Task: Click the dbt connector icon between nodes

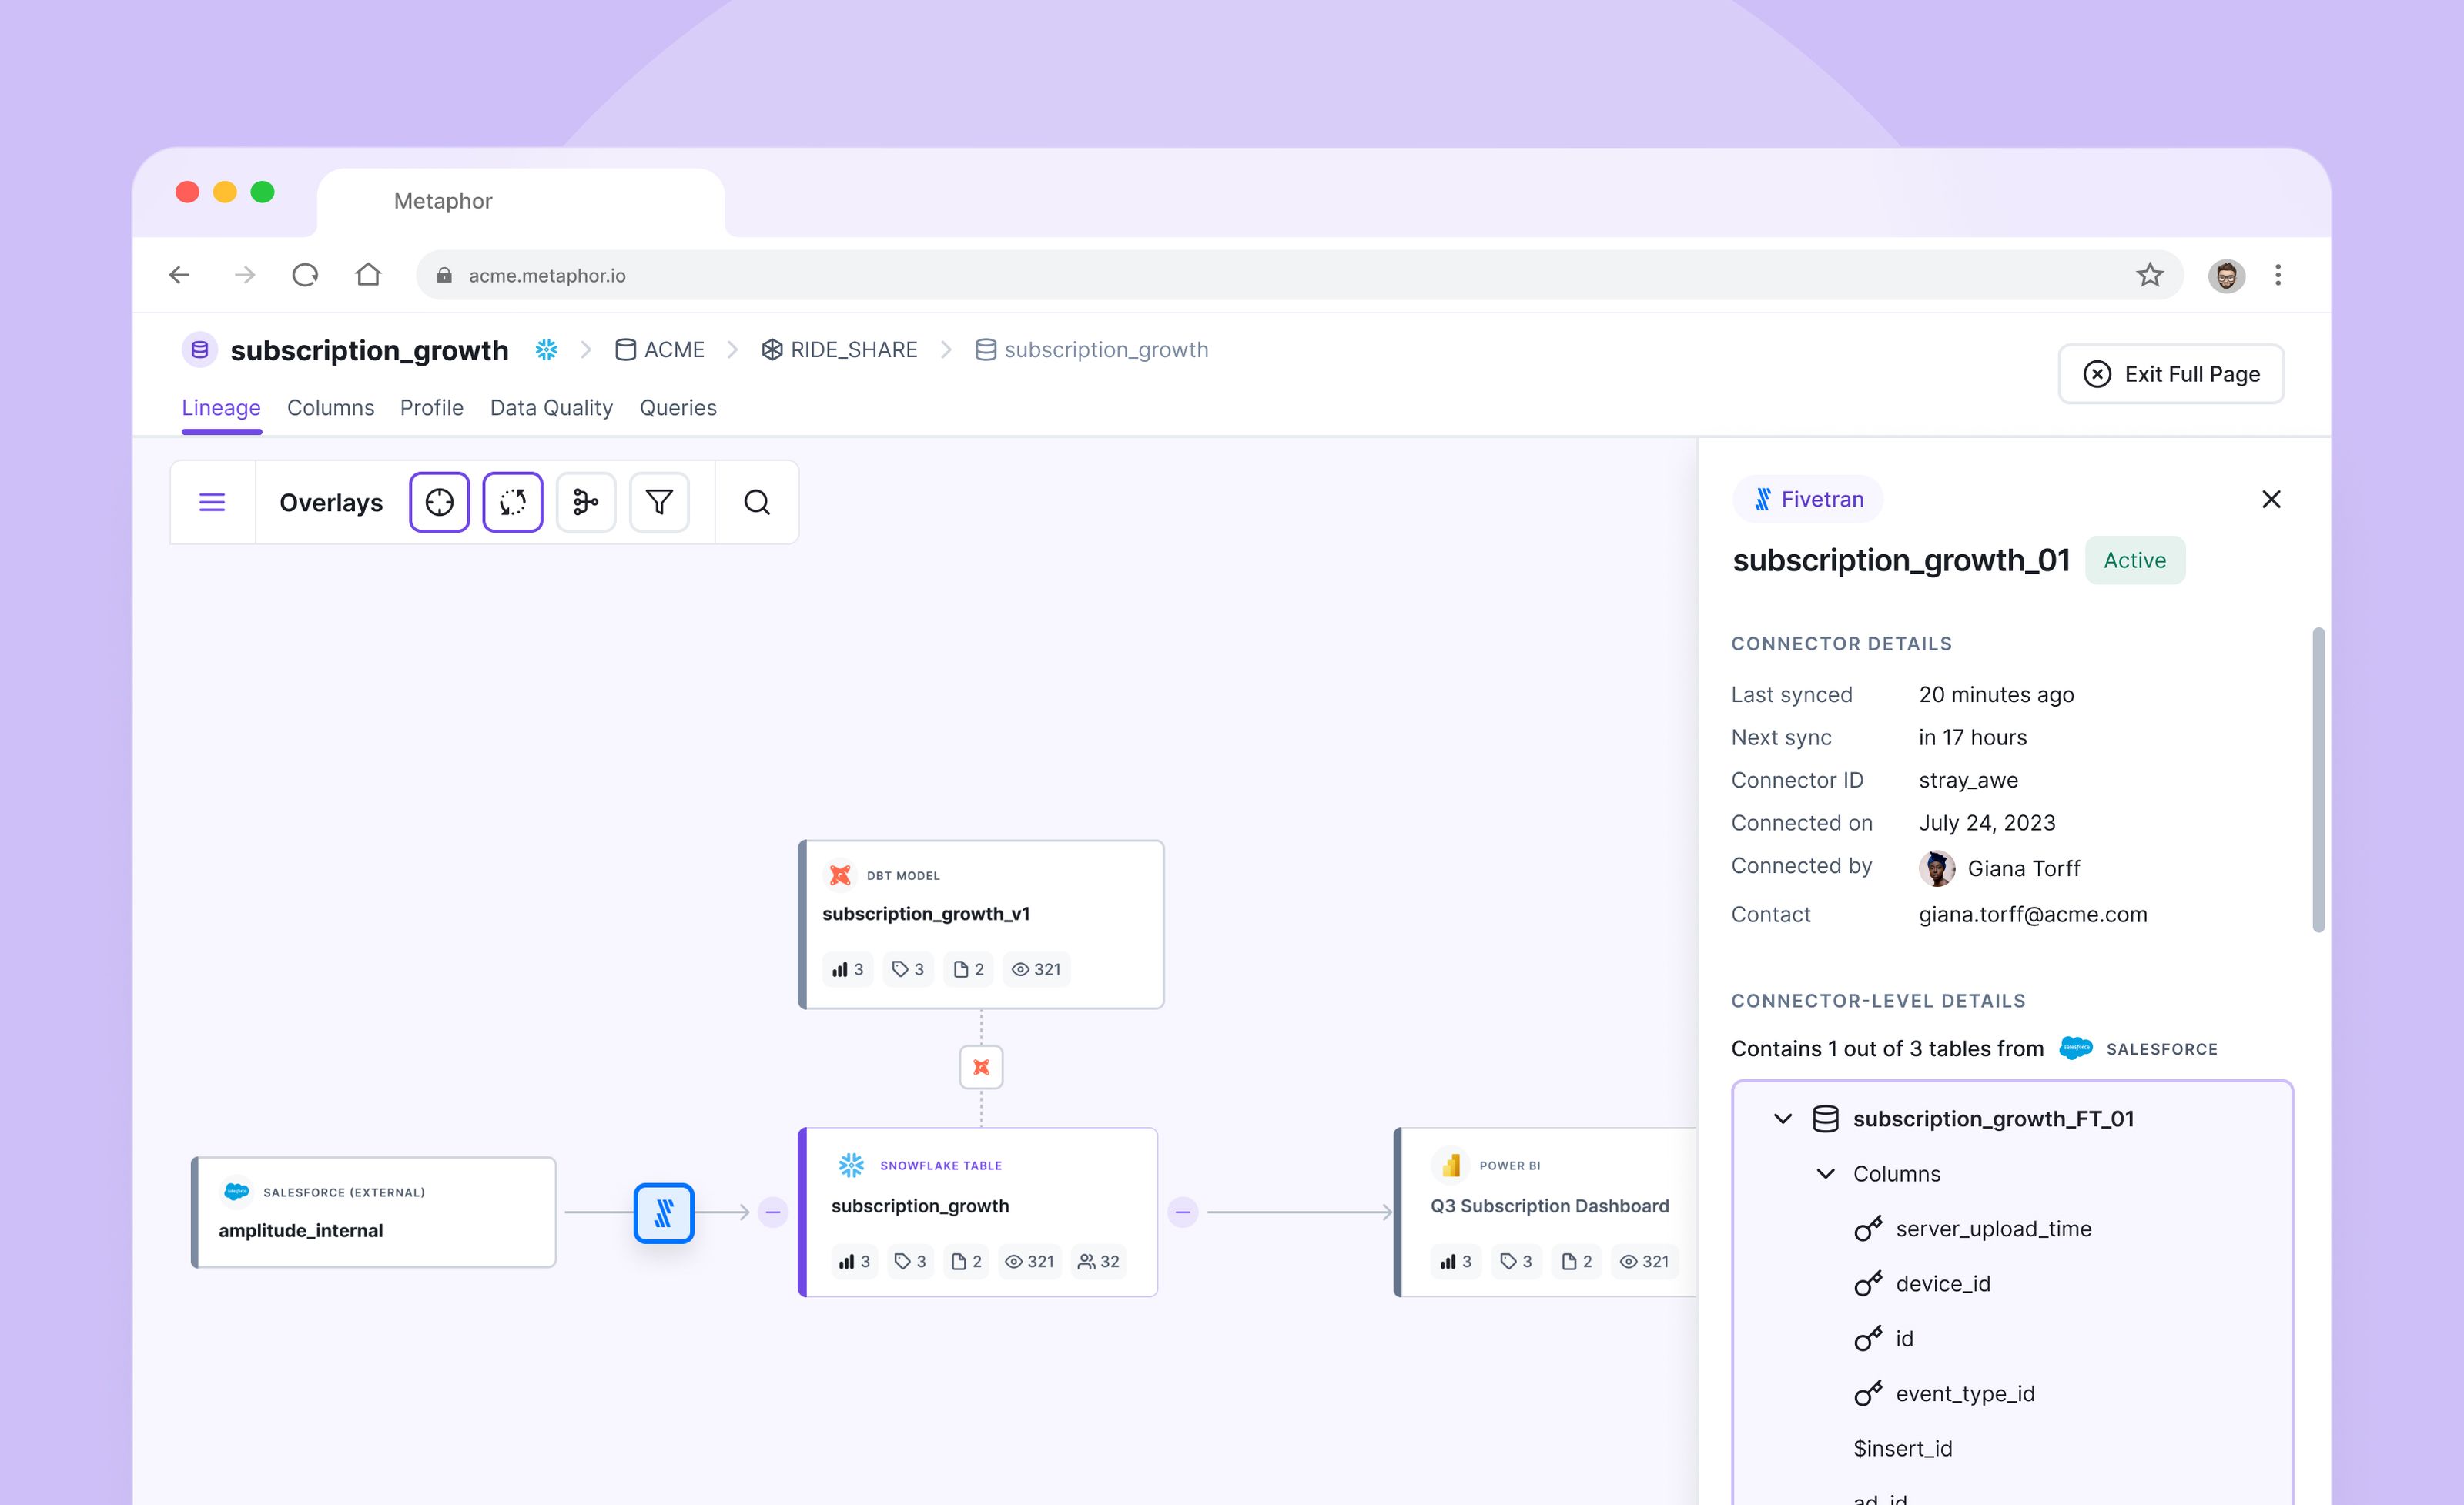Action: point(980,1067)
